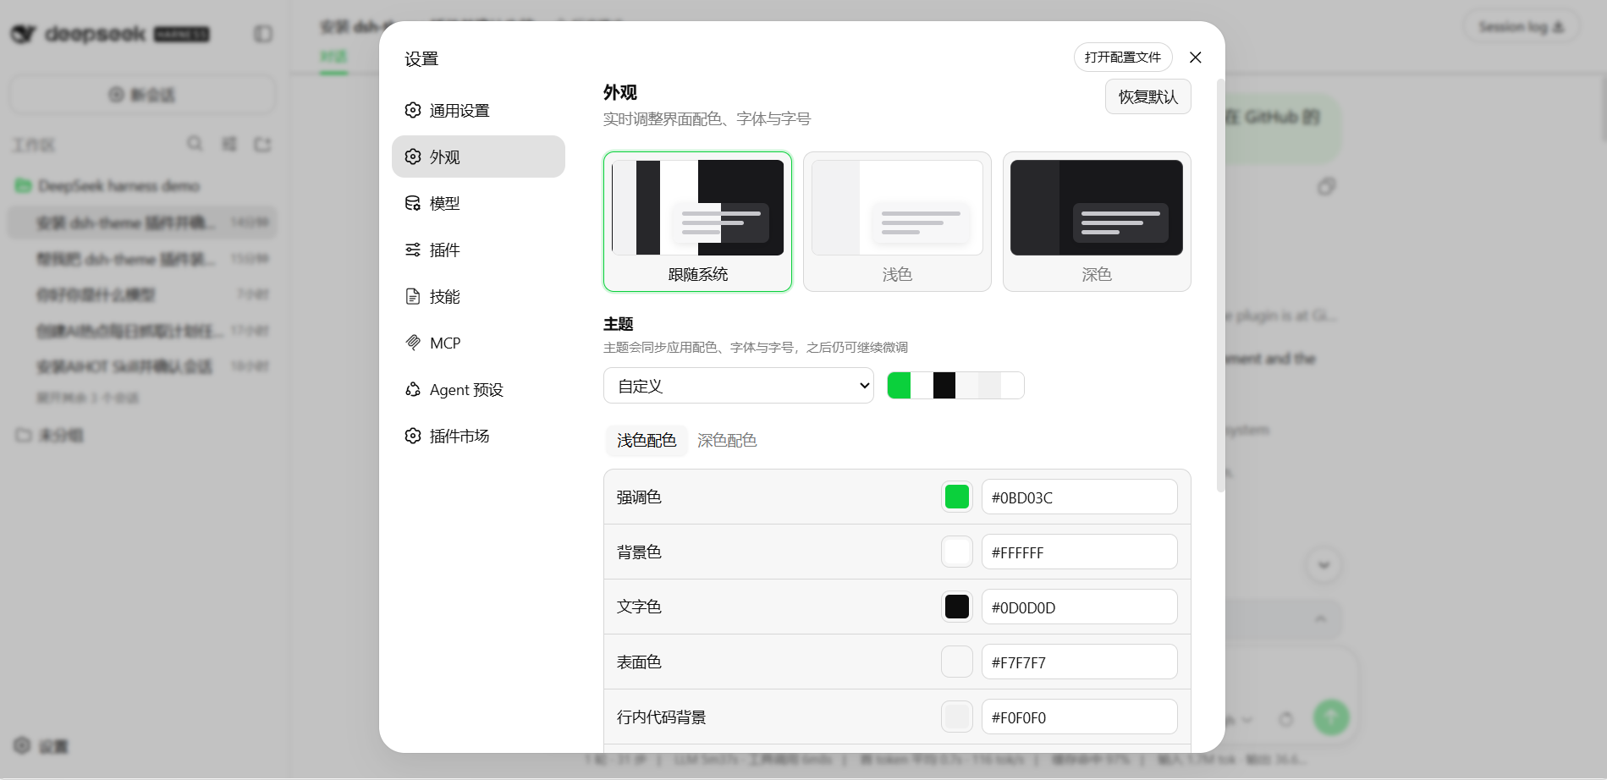1607x780 pixels.
Task: Open the black 文字色 color swatch
Action: point(957,607)
